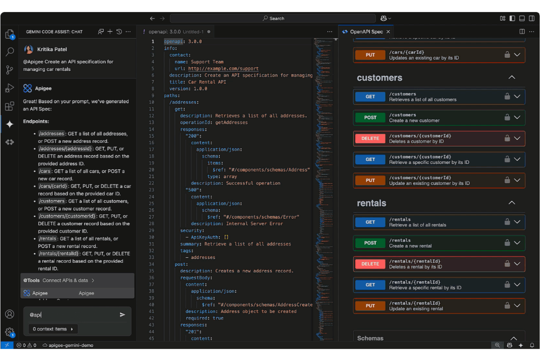
Task: Toggle bottom panel visibility
Action: pyautogui.click(x=522, y=18)
